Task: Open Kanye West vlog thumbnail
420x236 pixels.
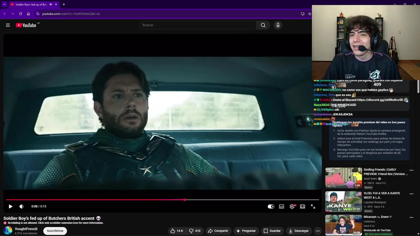Action: click(344, 202)
